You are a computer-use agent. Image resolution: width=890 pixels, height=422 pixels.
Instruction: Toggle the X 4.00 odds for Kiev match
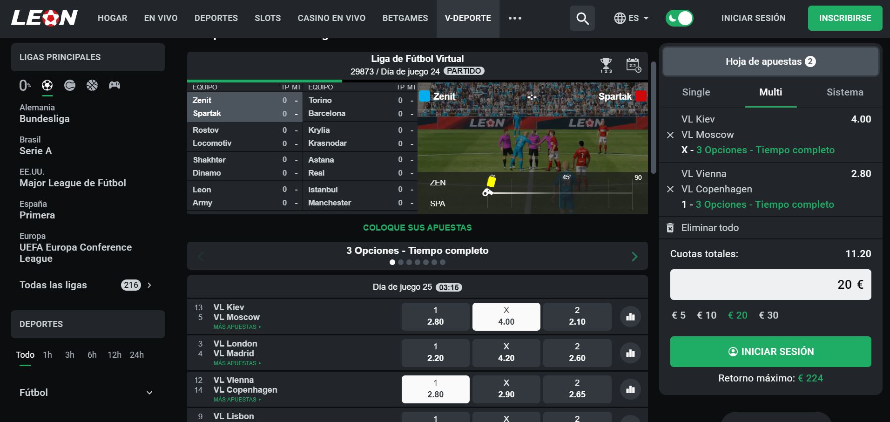[506, 317]
